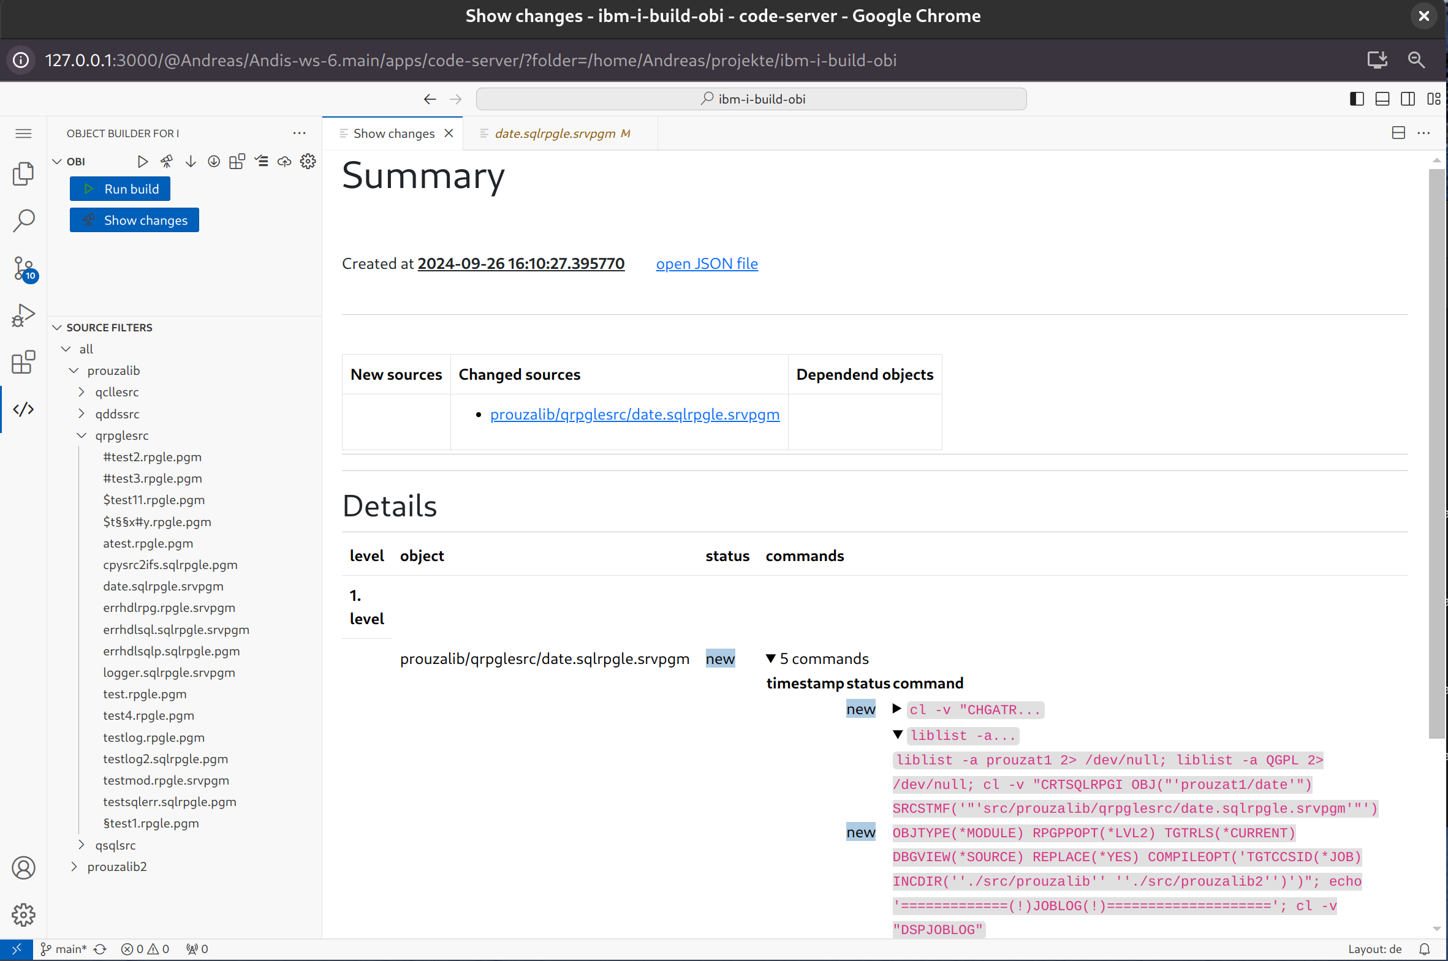Viewport: 1448px width, 961px height.
Task: Toggle bottom panel visibility
Action: pos(1382,99)
